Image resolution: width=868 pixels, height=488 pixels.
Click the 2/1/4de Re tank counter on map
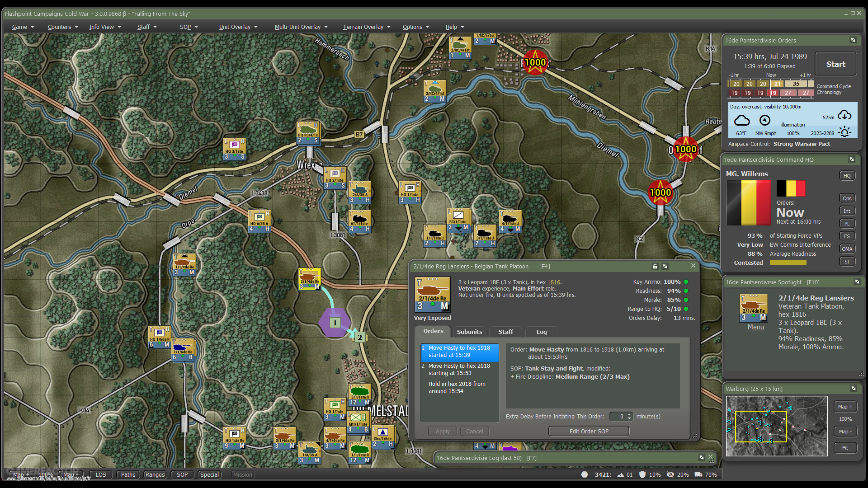[310, 279]
